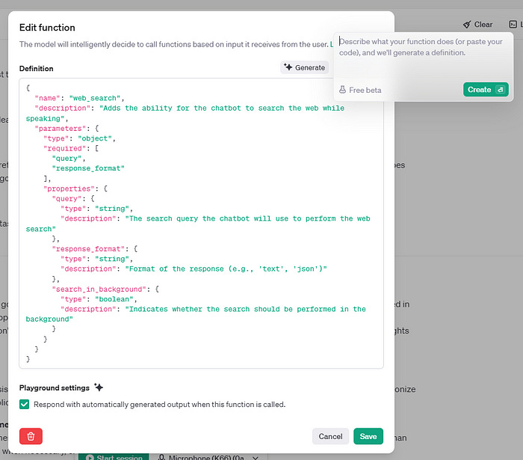Image resolution: width=523 pixels, height=460 pixels.
Task: Click the "boolean" type value
Action: click(x=114, y=299)
